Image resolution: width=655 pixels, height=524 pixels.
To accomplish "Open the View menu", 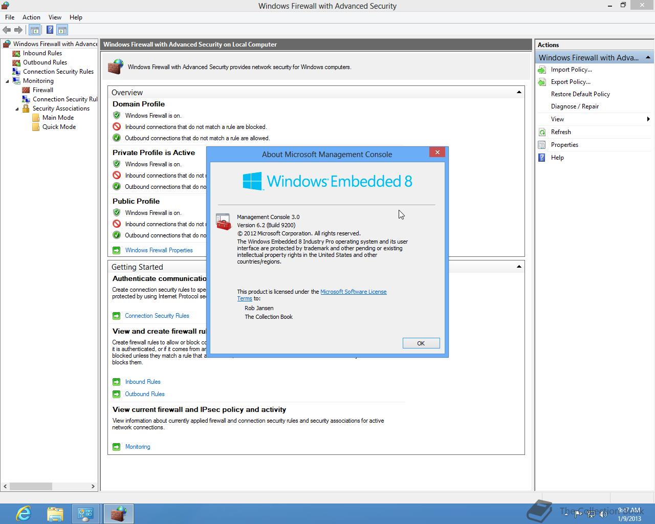I will click(55, 17).
